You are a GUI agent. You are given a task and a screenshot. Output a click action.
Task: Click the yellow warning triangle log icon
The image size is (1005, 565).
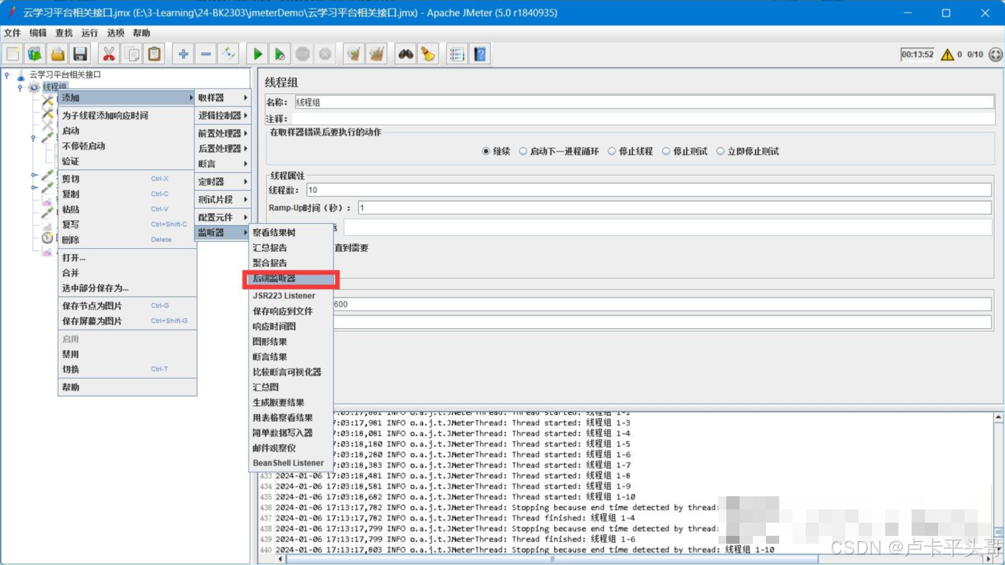point(947,54)
